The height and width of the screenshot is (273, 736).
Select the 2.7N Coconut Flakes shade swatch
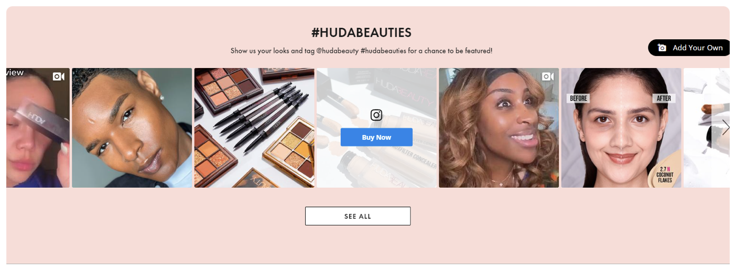(664, 170)
